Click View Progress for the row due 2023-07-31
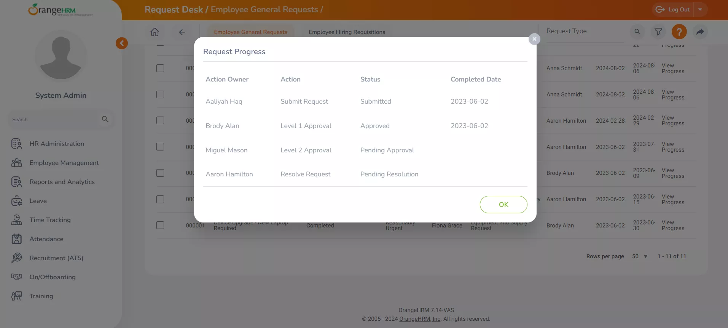Image resolution: width=728 pixels, height=328 pixels. (673, 147)
